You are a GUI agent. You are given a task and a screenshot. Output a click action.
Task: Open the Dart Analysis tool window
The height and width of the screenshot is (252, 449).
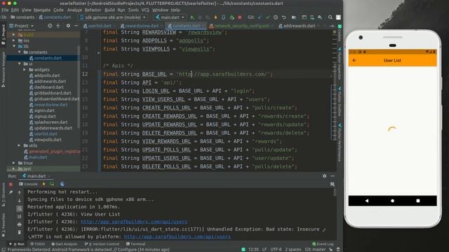pyautogui.click(x=64, y=244)
